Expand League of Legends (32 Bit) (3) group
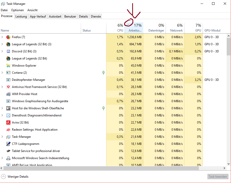231x183 pixels. pyautogui.click(x=2, y=44)
